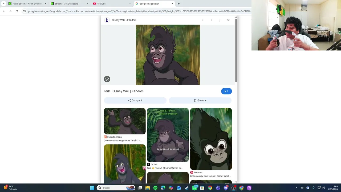Click the blue Ir button
The width and height of the screenshot is (341, 192).
226,91
